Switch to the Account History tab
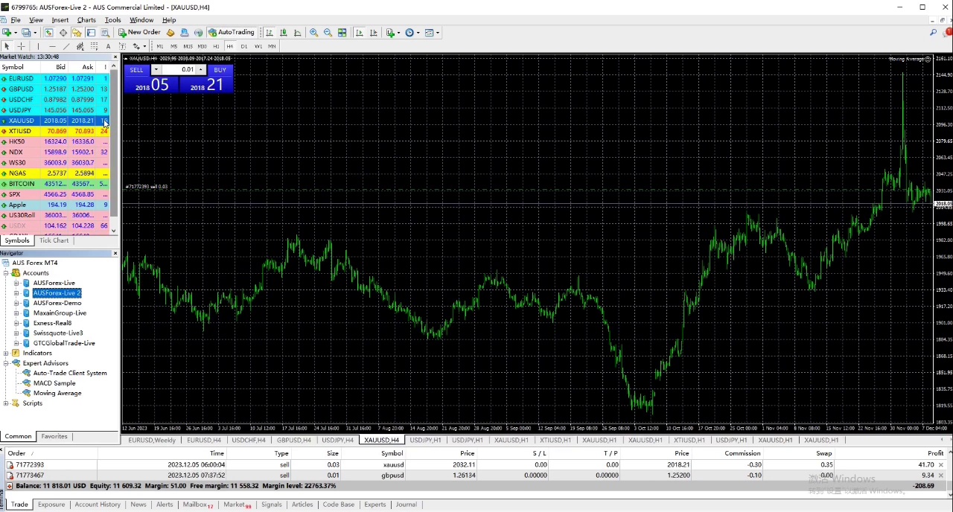Viewport: 953px width, 512px height. pyautogui.click(x=97, y=505)
